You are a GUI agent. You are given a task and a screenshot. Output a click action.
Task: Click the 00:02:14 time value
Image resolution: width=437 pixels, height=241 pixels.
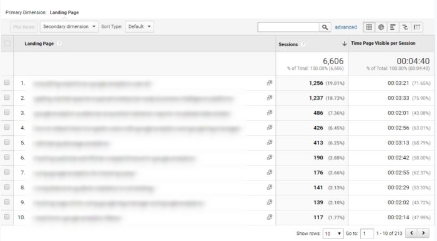click(x=398, y=217)
